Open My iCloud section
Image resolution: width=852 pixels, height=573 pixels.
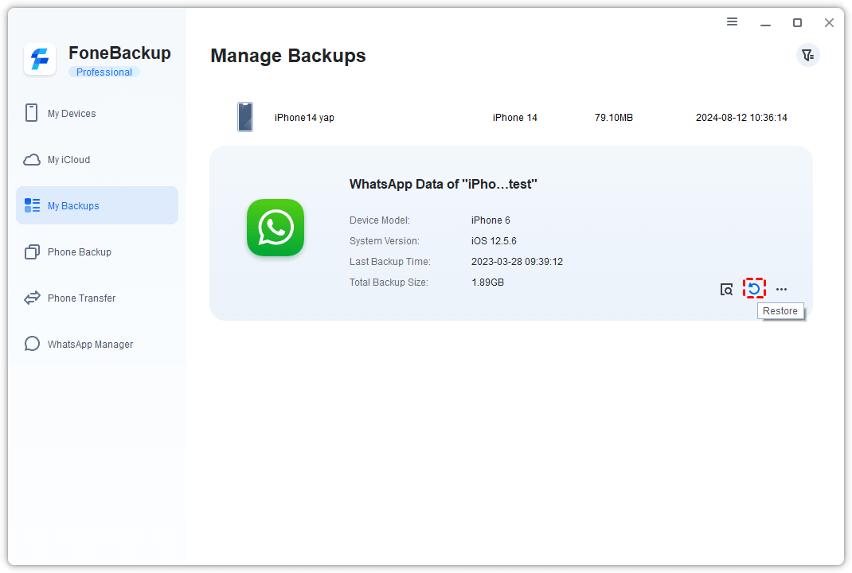click(68, 160)
